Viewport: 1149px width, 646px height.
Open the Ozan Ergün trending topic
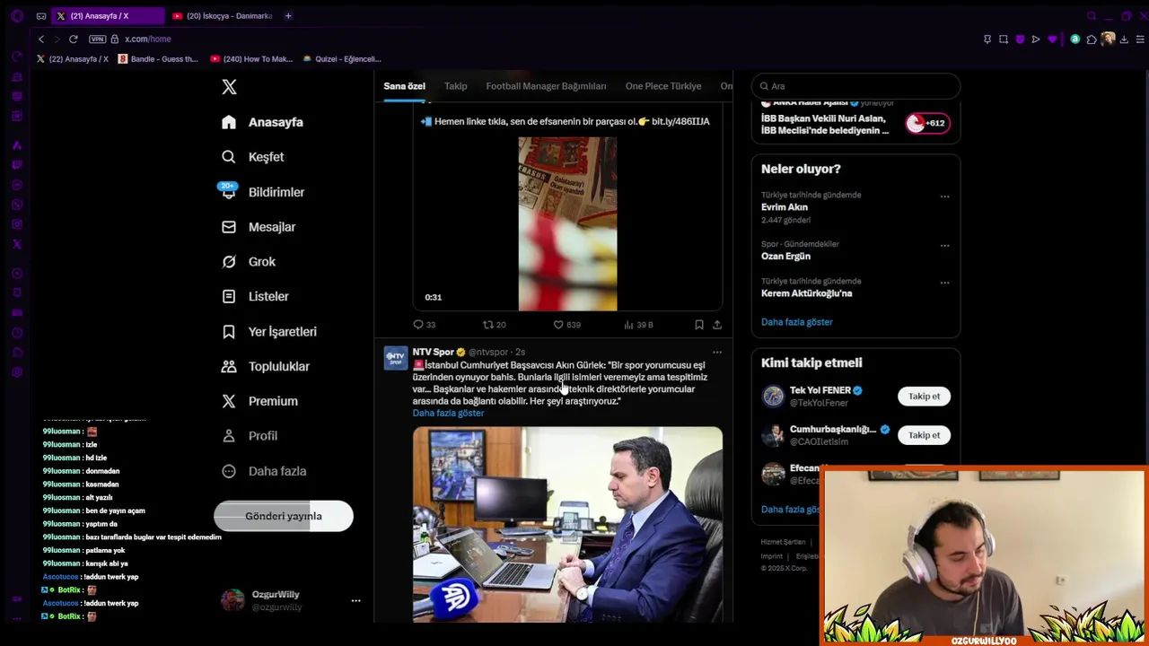786,257
